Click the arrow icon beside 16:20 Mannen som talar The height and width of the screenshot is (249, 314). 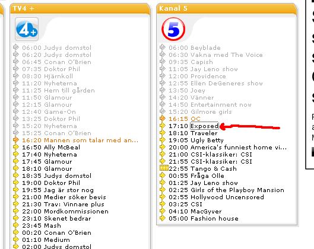pyautogui.click(x=16, y=140)
